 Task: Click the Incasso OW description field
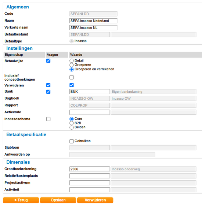[x=154, y=99]
